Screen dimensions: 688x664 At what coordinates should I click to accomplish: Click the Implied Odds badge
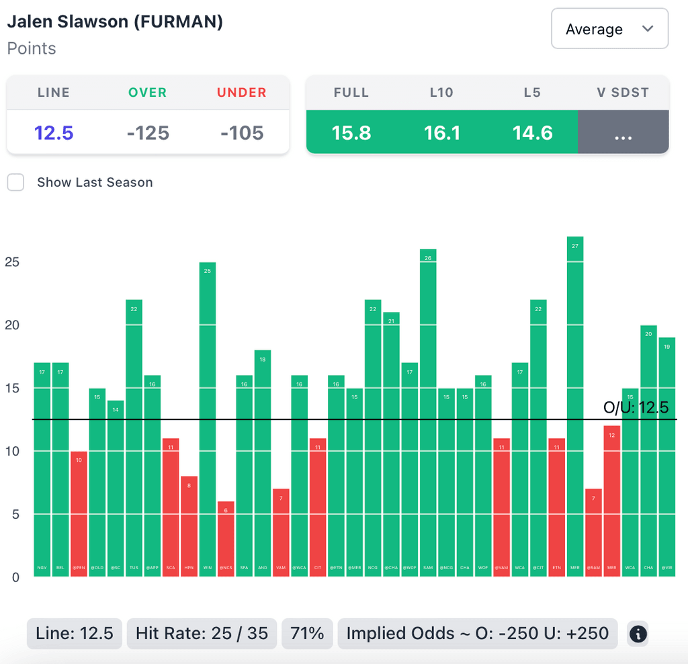pos(477,634)
